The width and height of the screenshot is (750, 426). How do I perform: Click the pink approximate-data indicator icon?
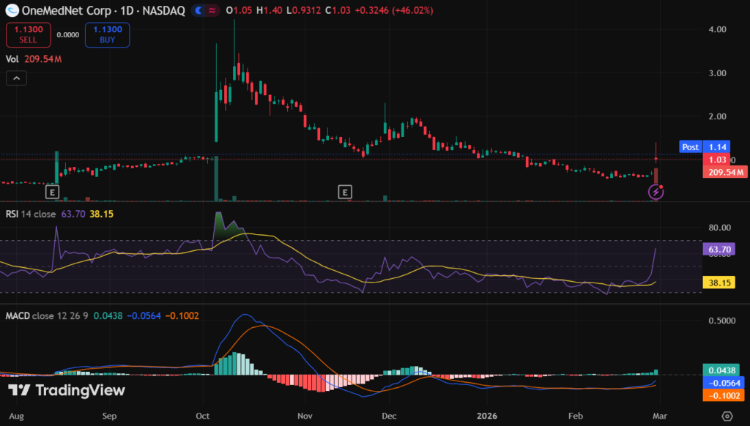[213, 11]
